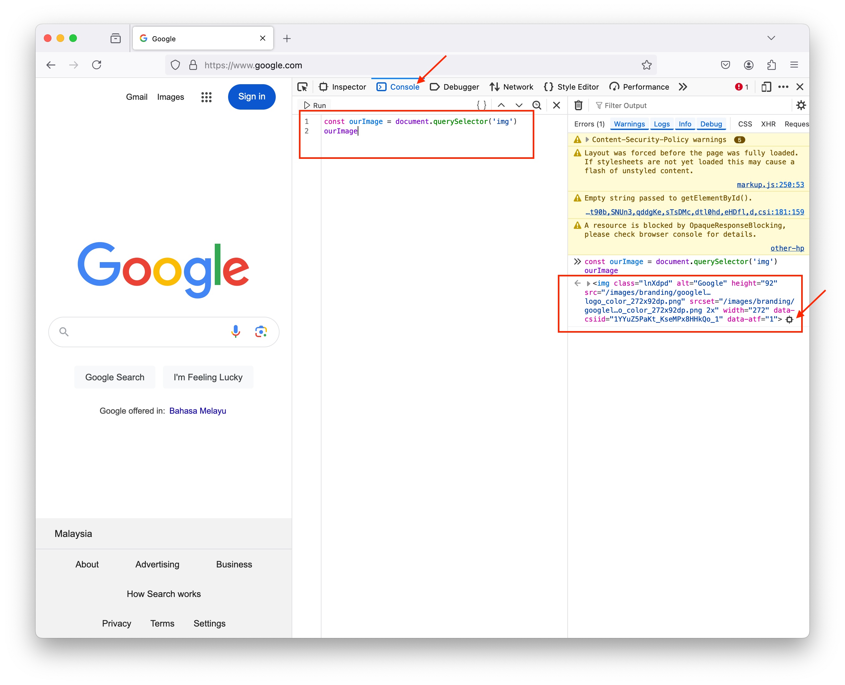Open How Search works link
The image size is (845, 685).
[x=164, y=594]
